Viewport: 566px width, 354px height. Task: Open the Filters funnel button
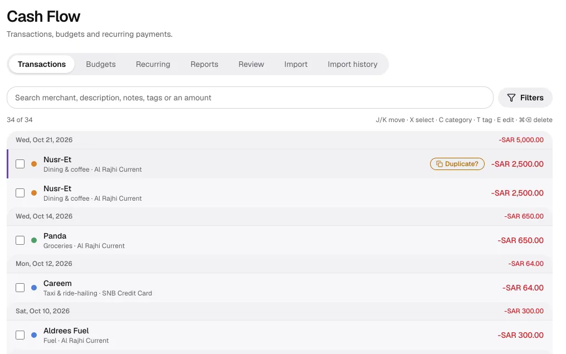(525, 98)
